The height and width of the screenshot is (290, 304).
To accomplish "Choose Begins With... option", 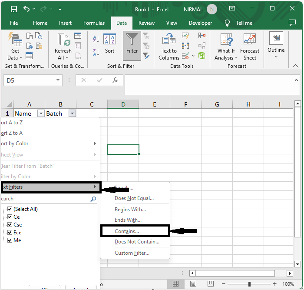I will point(135,210).
